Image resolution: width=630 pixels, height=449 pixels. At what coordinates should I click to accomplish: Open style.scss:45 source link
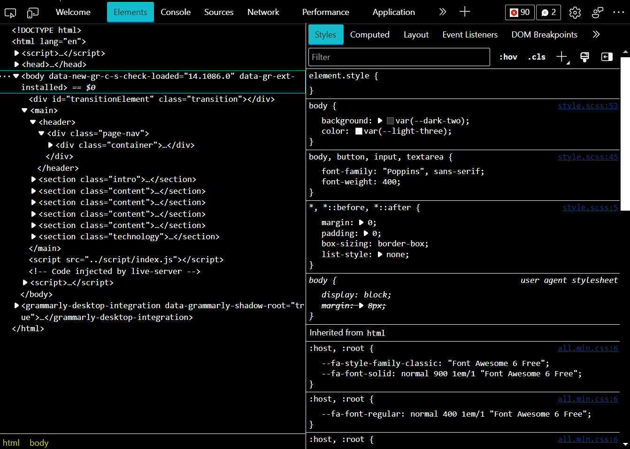(588, 157)
